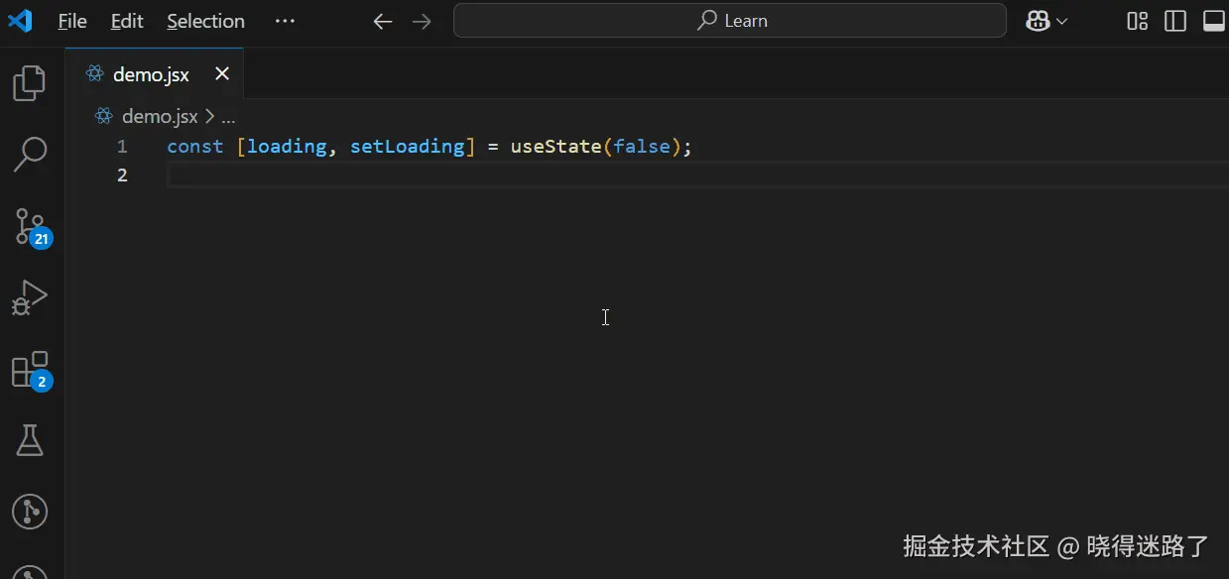Open the Selection menu
This screenshot has height=579, width=1229.
[x=205, y=21]
